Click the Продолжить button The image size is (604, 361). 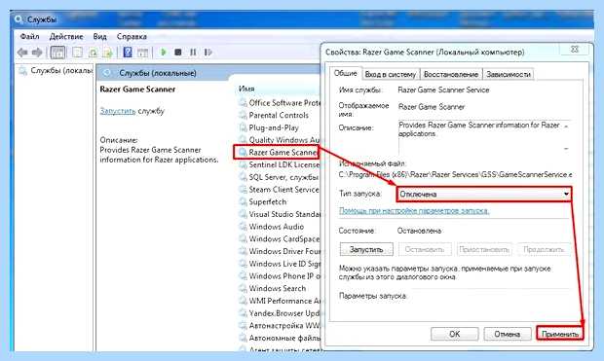click(544, 249)
